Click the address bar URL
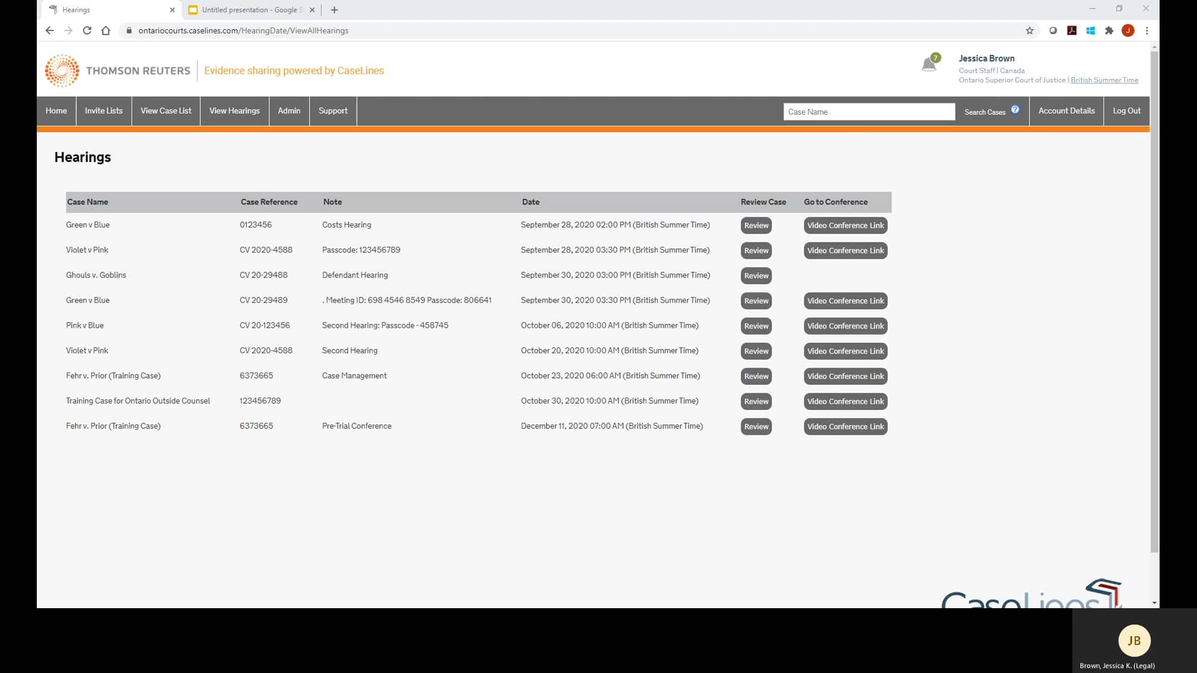1197x673 pixels. point(243,31)
